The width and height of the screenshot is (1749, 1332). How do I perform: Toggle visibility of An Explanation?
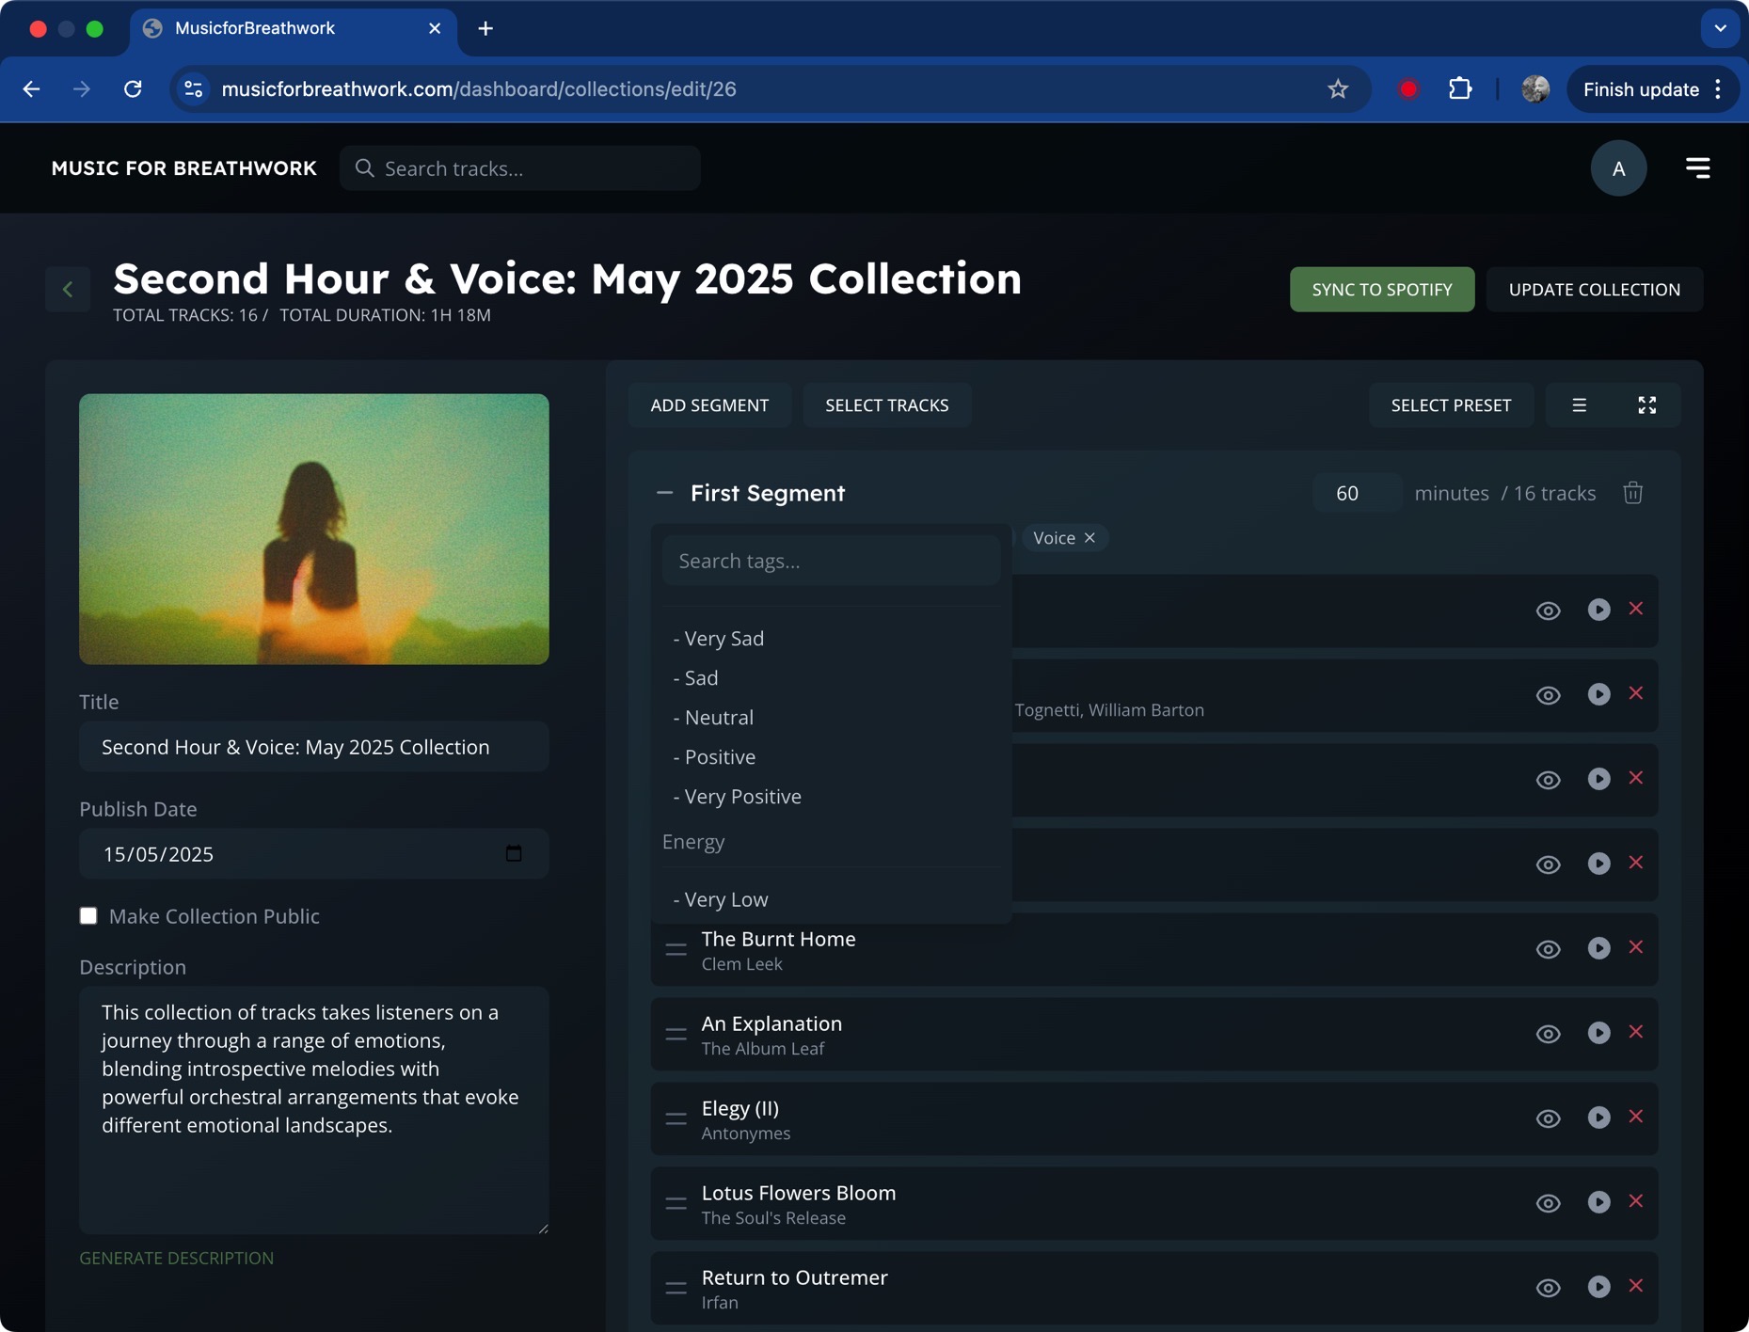(1548, 1034)
